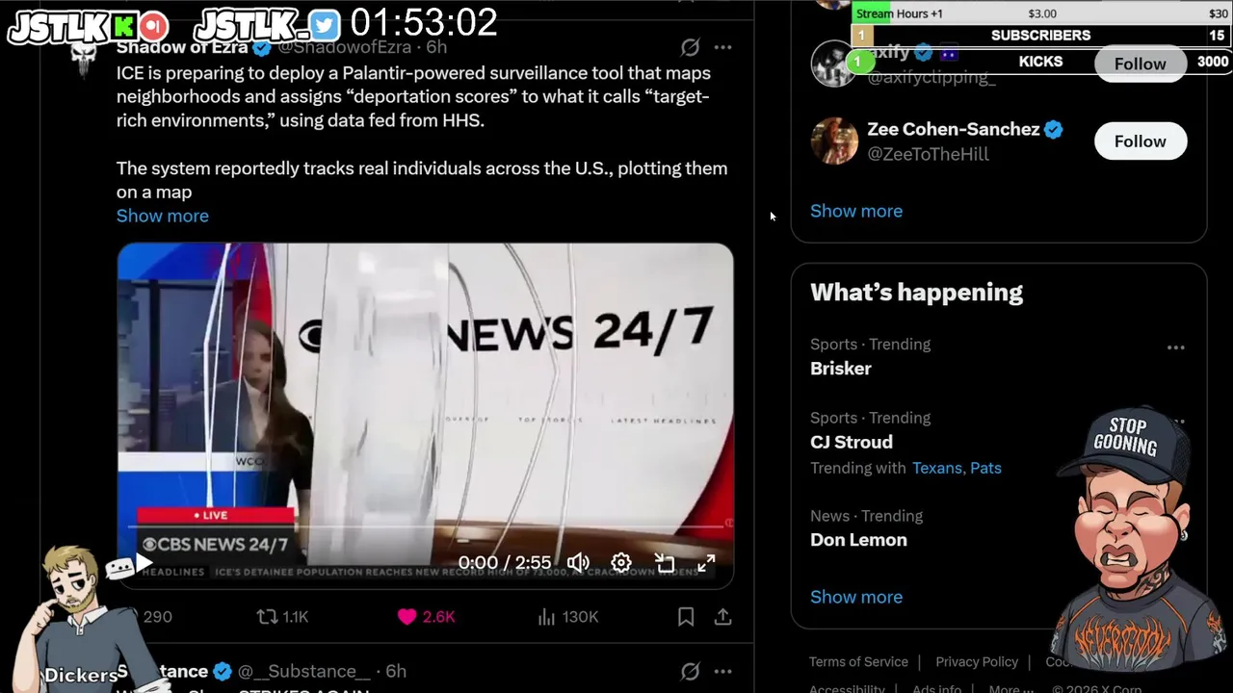Open the Pats trending link
1233x693 pixels.
coord(986,468)
